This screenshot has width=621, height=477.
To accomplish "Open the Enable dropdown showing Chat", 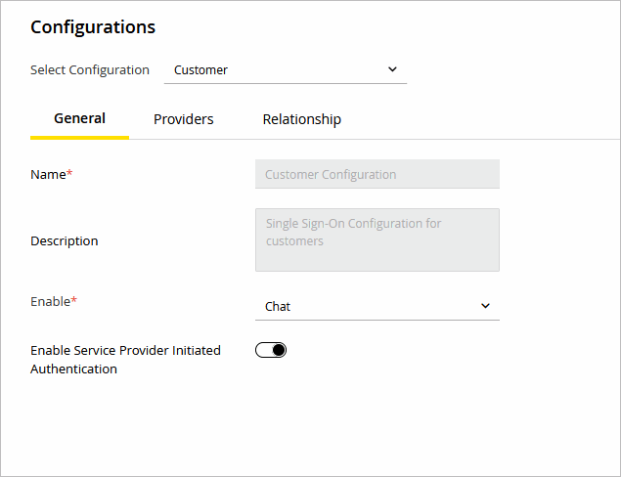I will click(377, 306).
